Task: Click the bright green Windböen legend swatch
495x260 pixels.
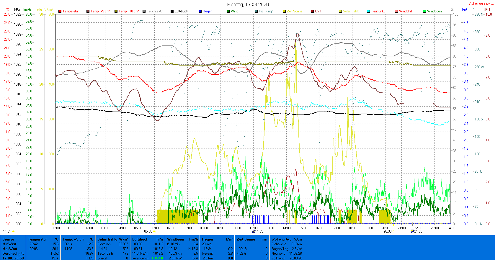Action: 424,11
